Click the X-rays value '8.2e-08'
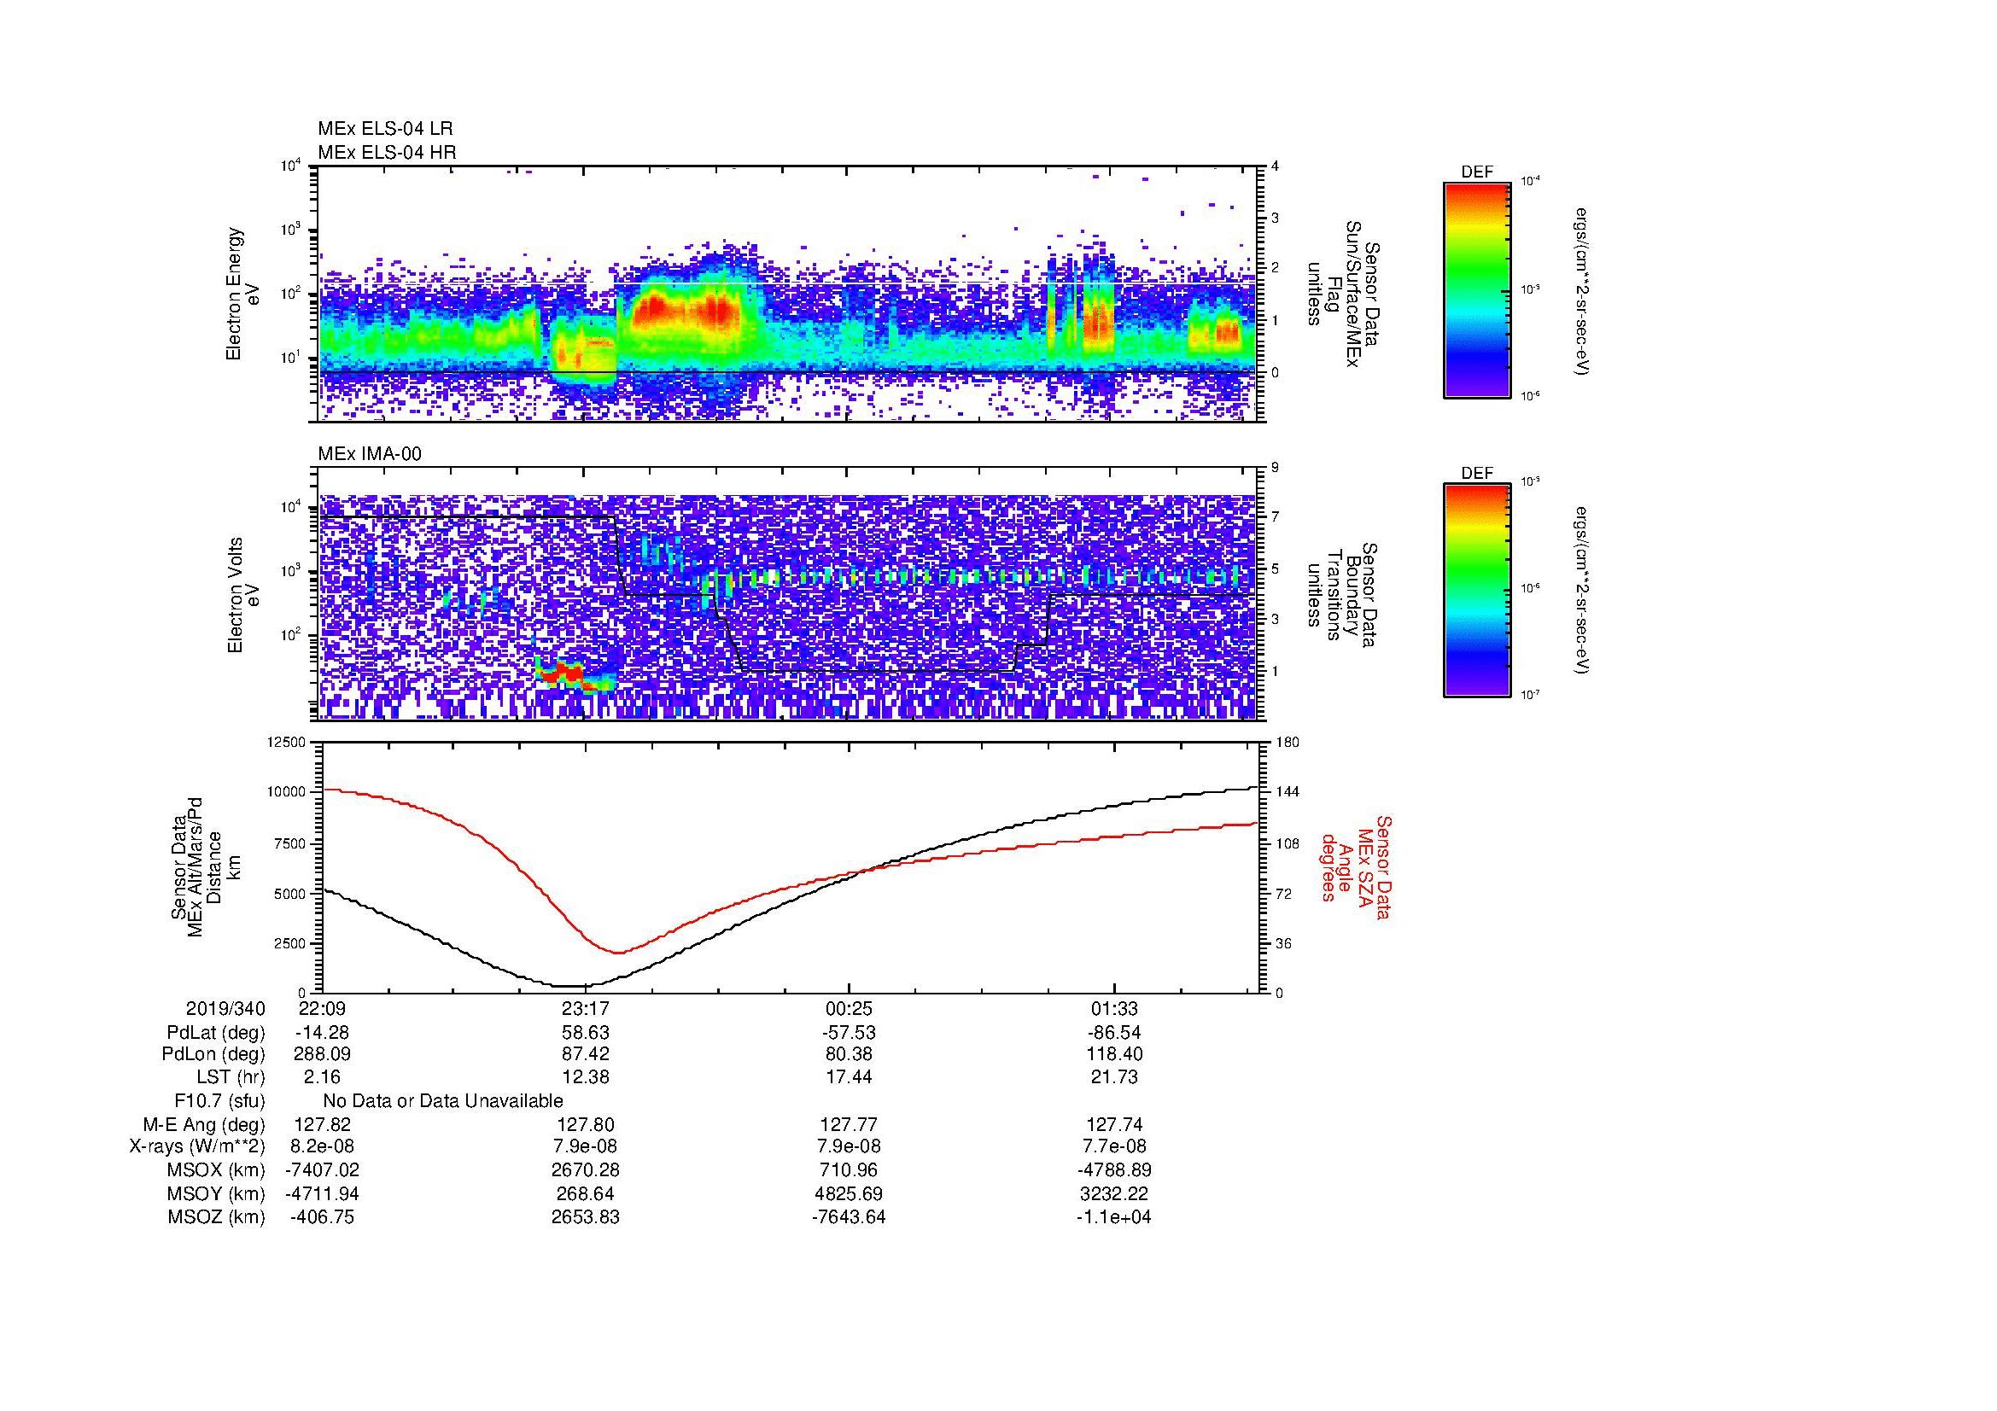This screenshot has width=1997, height=1411. coord(322,1146)
